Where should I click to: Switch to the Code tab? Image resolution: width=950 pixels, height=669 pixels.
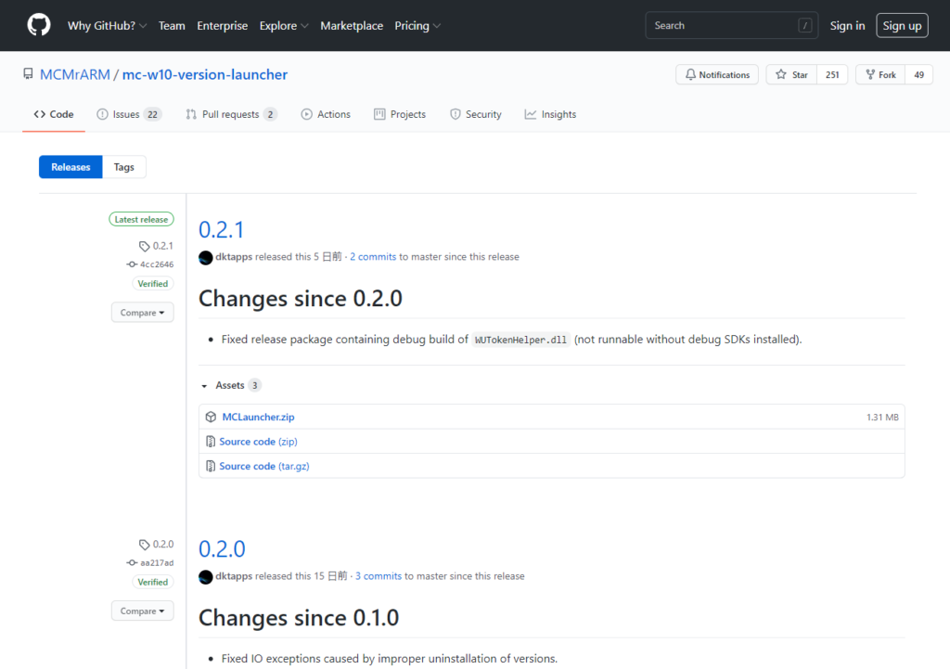pos(54,114)
